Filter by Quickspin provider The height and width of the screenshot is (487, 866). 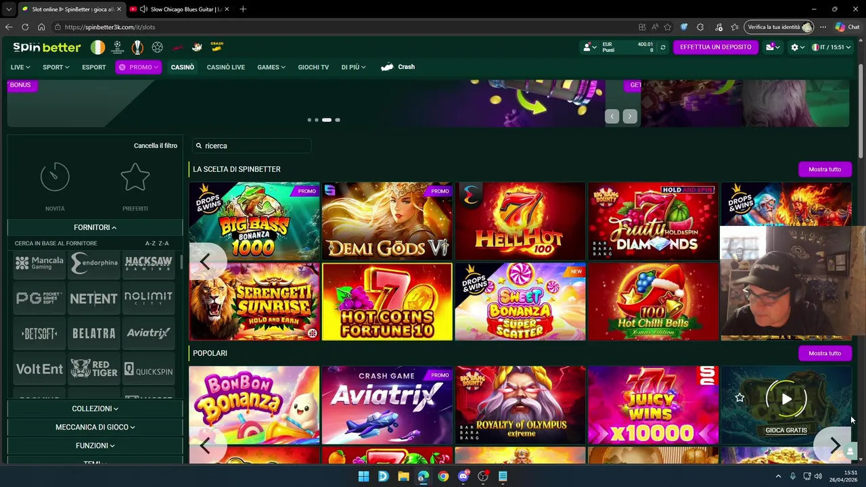click(x=149, y=369)
